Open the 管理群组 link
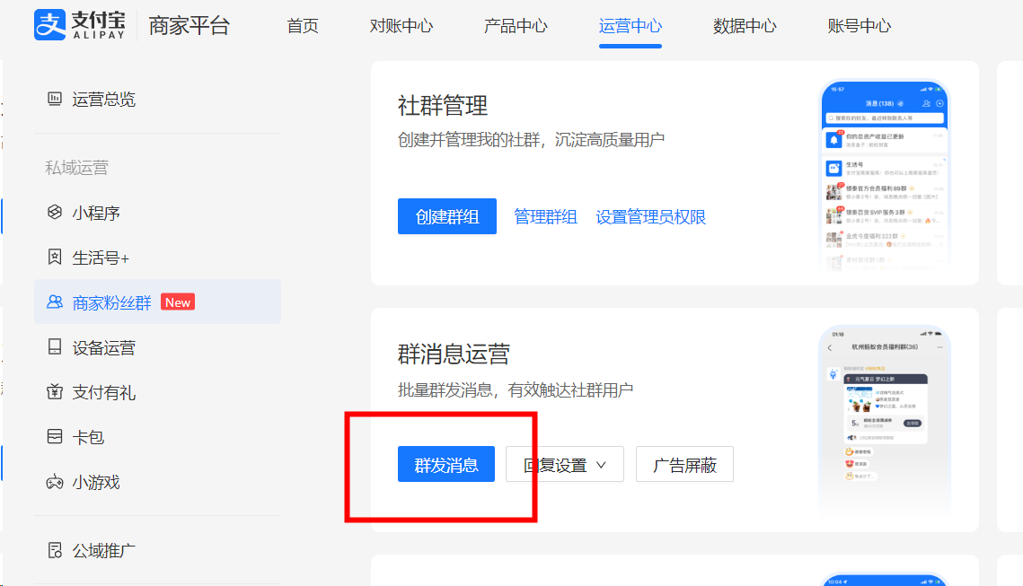 click(x=545, y=217)
